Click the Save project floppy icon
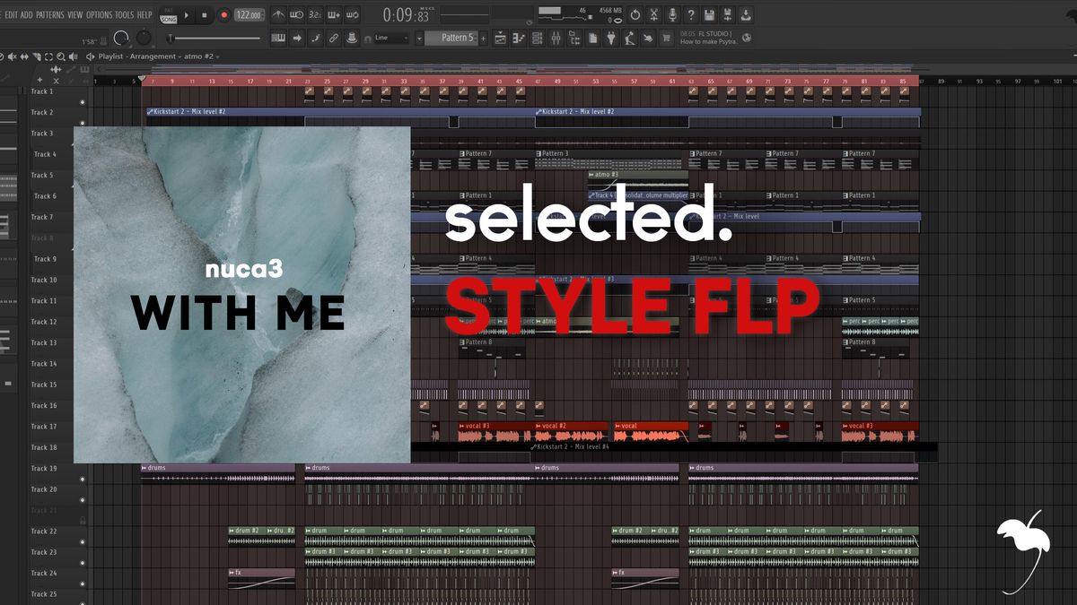 click(709, 15)
